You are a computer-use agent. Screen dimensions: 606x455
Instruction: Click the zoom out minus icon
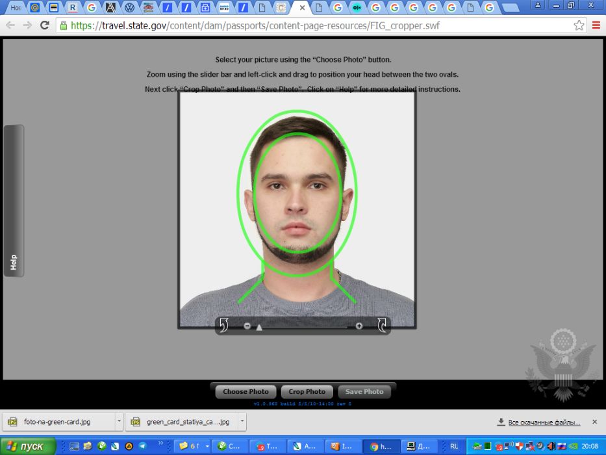point(247,326)
